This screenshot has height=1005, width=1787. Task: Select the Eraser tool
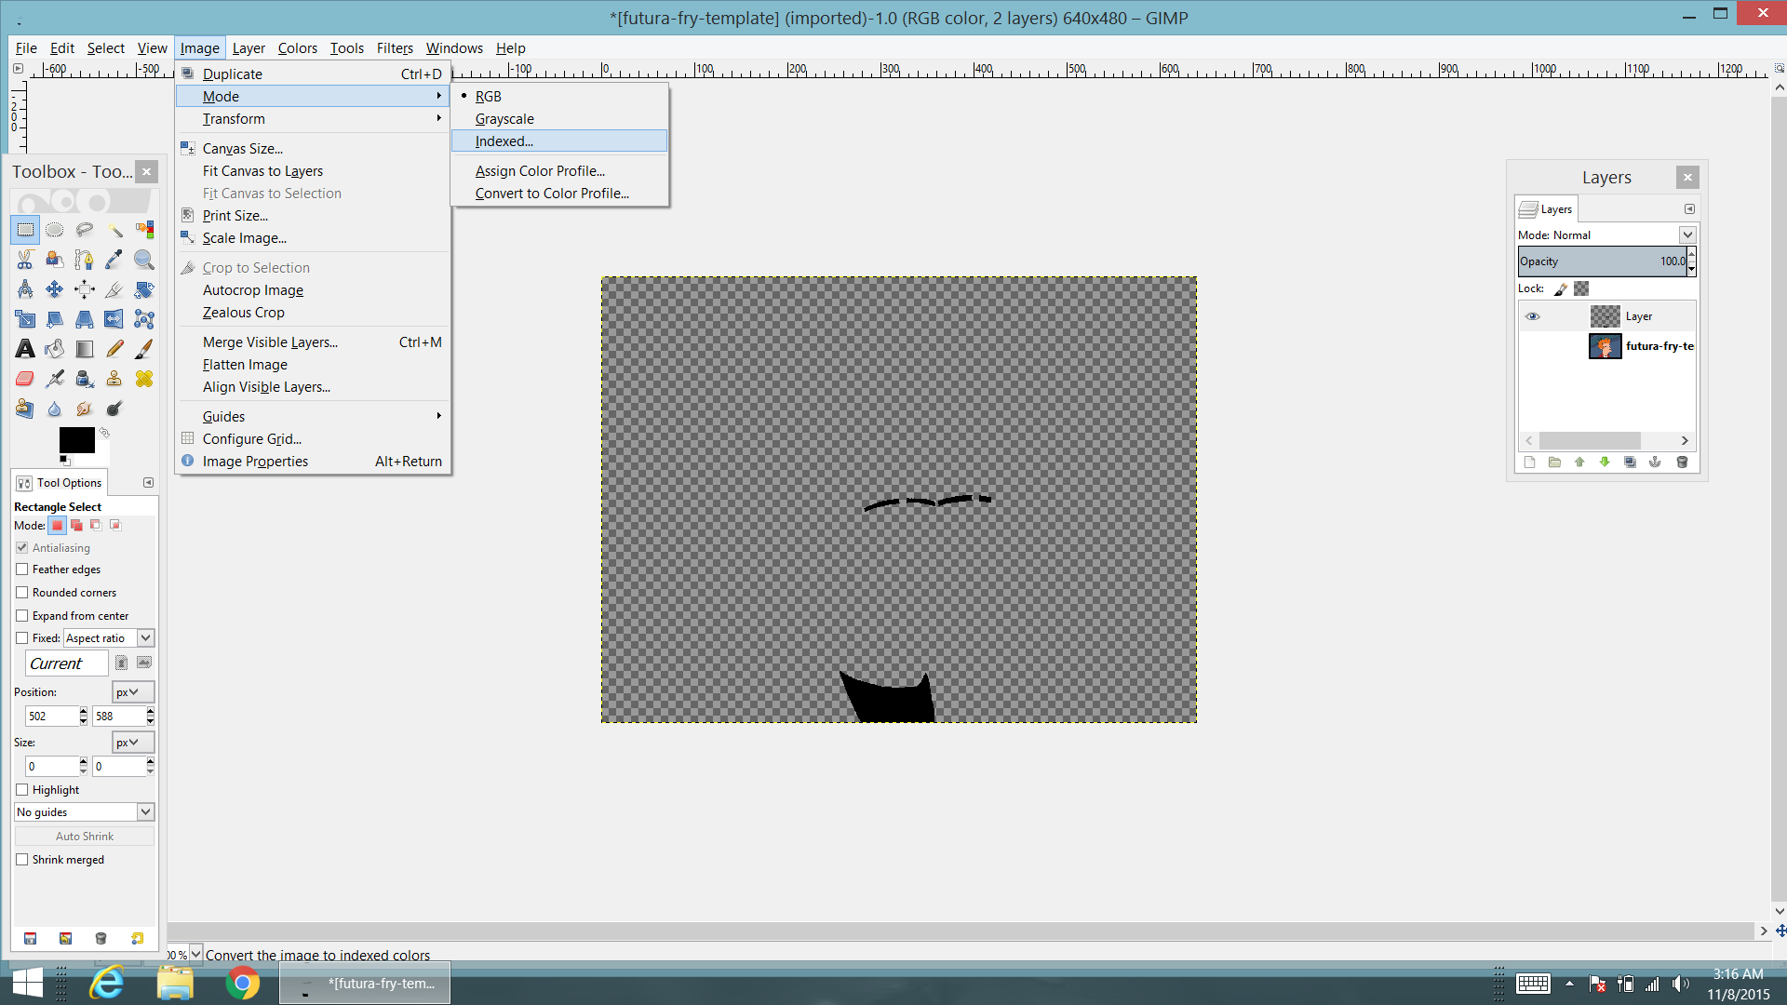25,379
